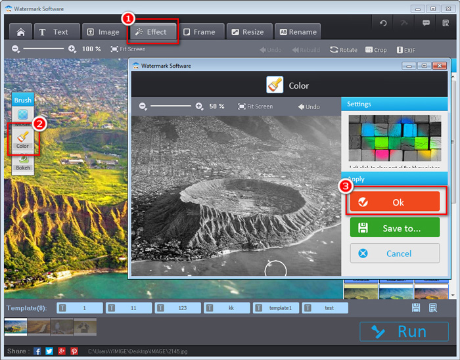Image resolution: width=460 pixels, height=360 pixels.
Task: Select template named 123
Action: (x=178, y=308)
